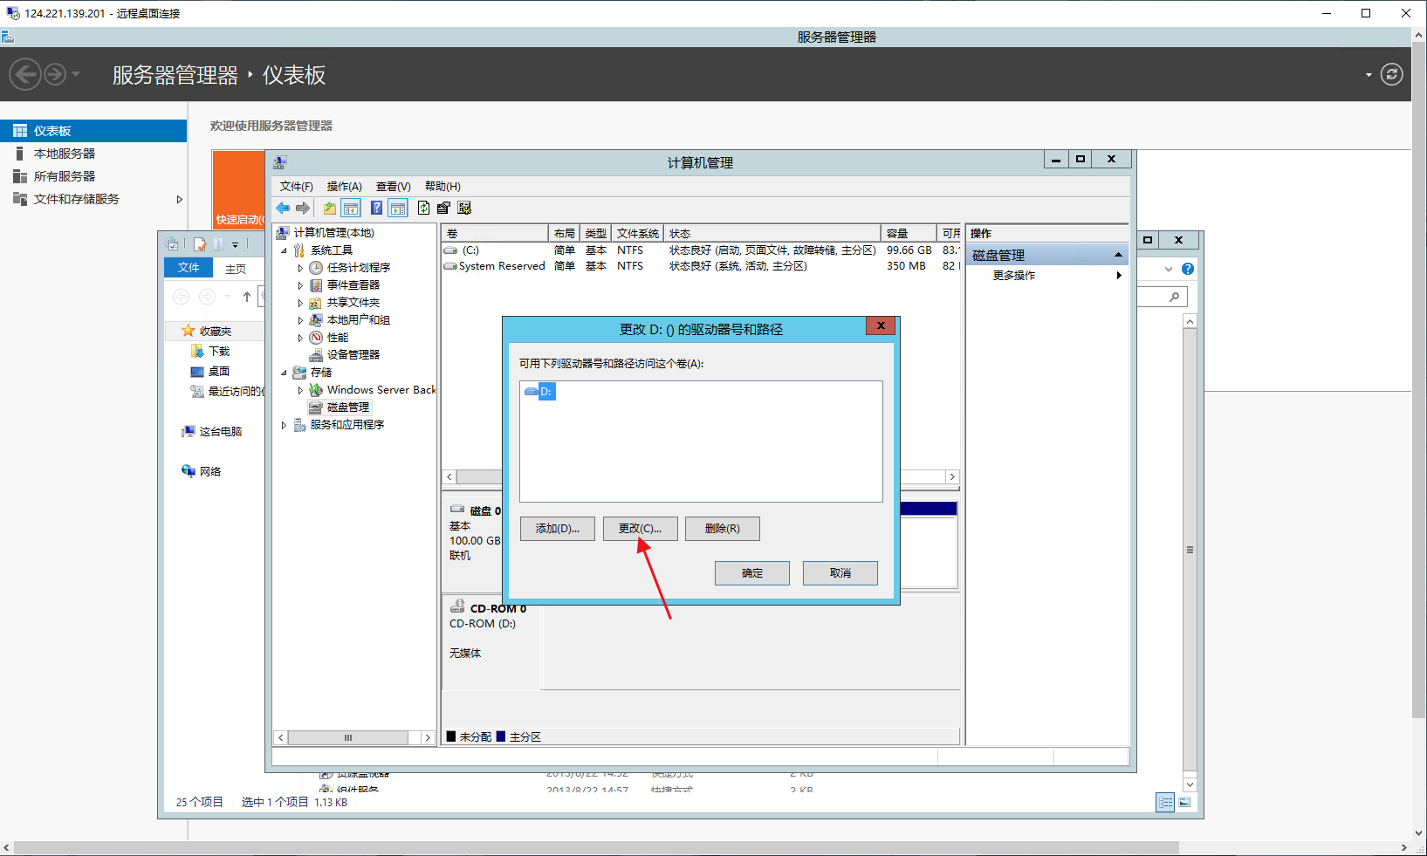
Task: Select 本地服务器 in Server Manager sidebar
Action: point(65,154)
